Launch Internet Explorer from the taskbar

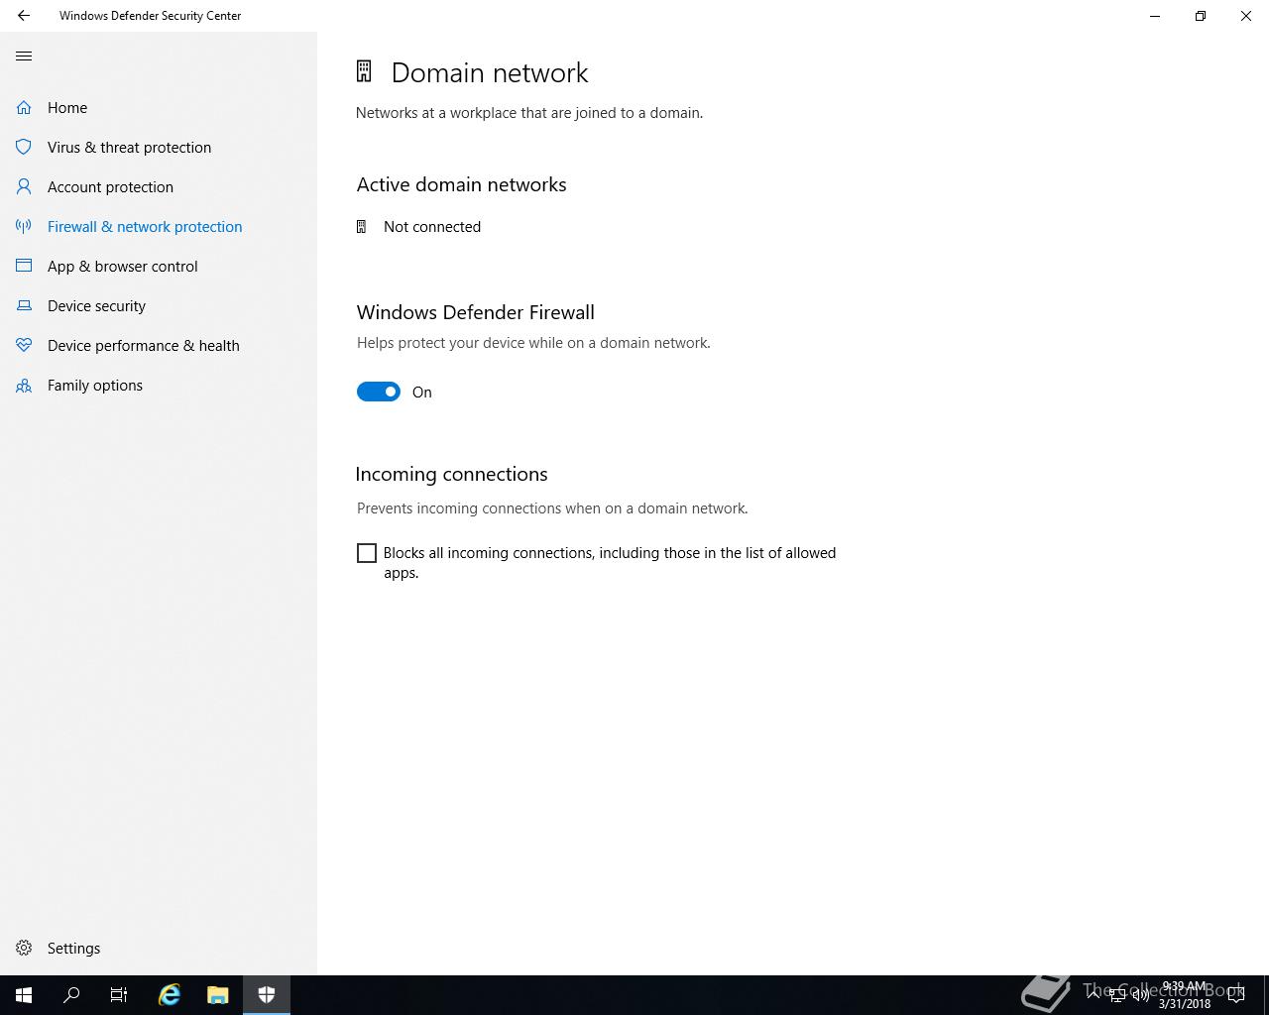[170, 995]
